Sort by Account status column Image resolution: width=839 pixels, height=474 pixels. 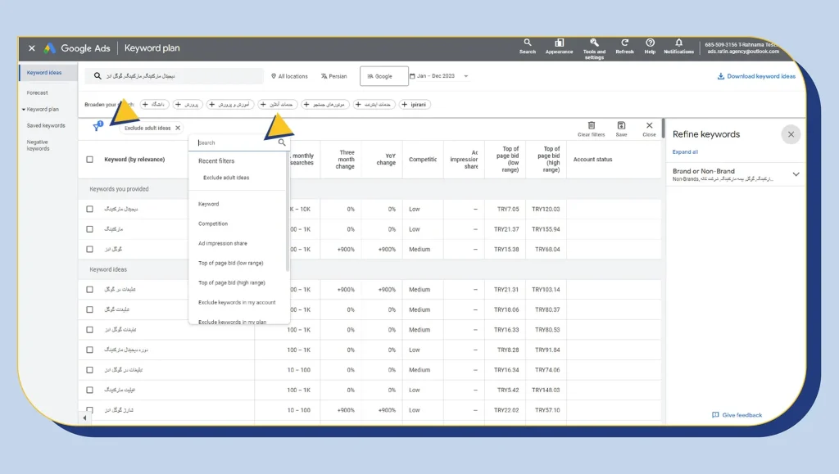tap(592, 160)
